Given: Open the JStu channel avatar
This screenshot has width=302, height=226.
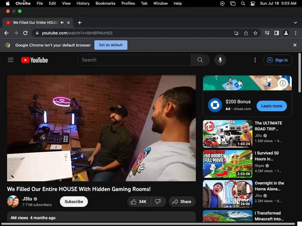Looking at the screenshot, I should (x=13, y=201).
